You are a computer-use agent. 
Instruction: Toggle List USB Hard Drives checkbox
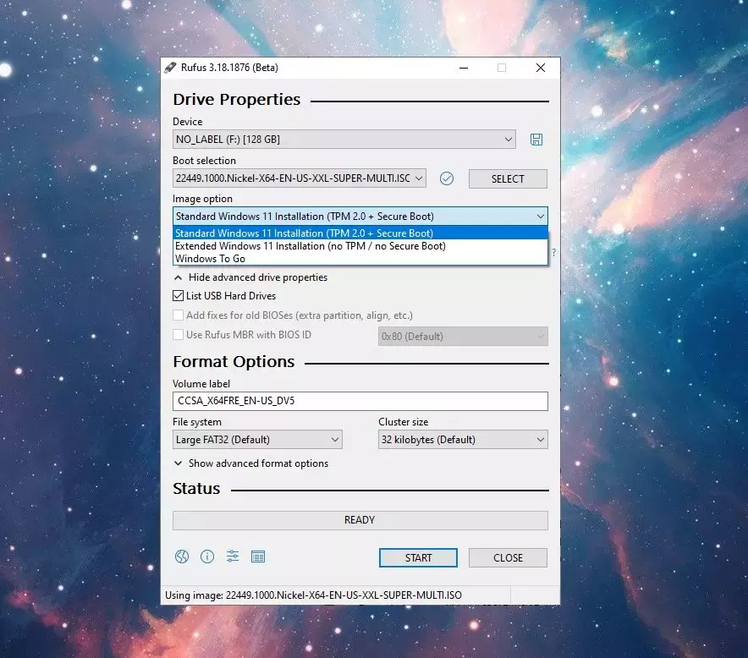[x=178, y=296]
